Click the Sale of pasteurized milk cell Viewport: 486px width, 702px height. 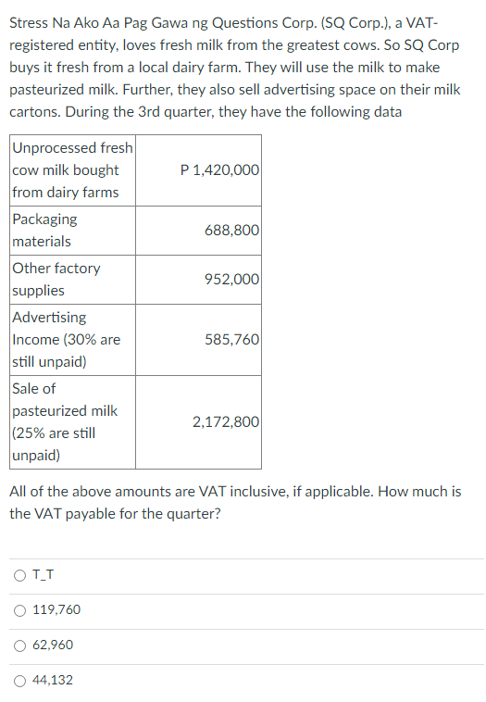click(72, 422)
